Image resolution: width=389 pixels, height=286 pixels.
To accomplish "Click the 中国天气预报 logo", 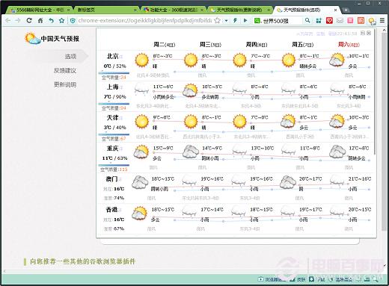I will (x=52, y=39).
